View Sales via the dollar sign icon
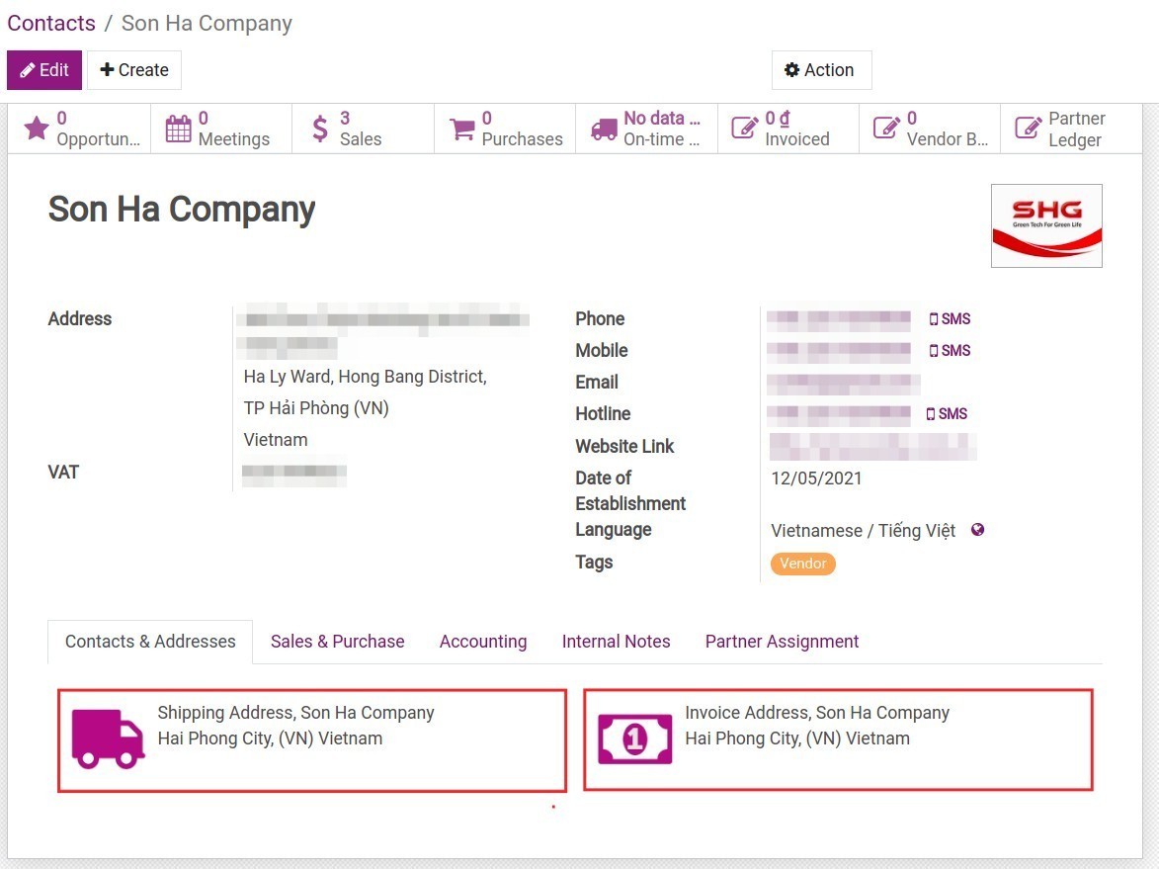The width and height of the screenshot is (1159, 869). [x=320, y=127]
